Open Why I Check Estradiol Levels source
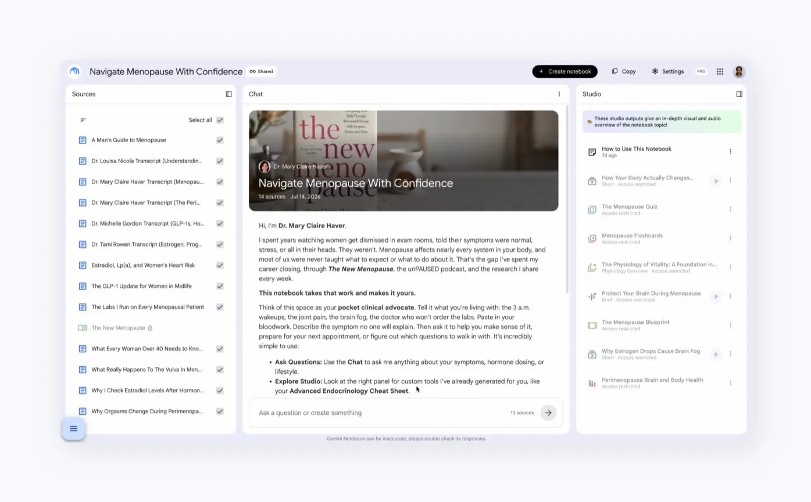 point(148,391)
